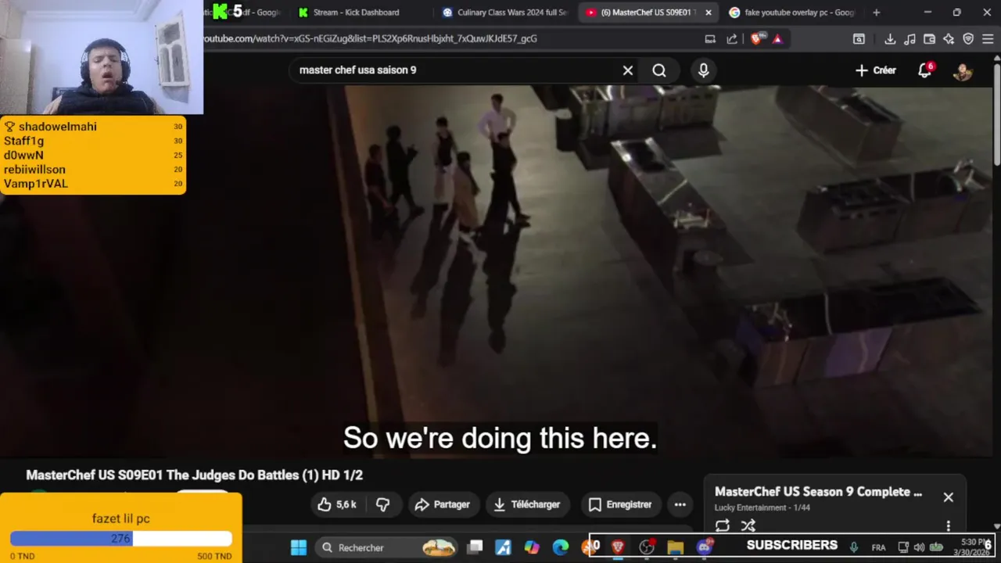Open the Leo AI sparkle icon
Image resolution: width=1001 pixels, height=563 pixels.
point(949,39)
